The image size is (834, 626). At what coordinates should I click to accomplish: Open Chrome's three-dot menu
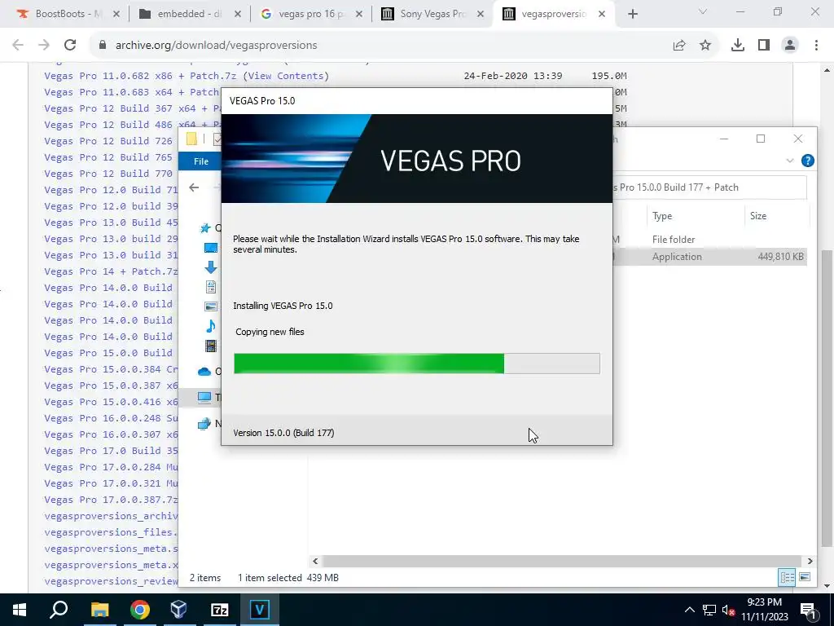(x=816, y=46)
